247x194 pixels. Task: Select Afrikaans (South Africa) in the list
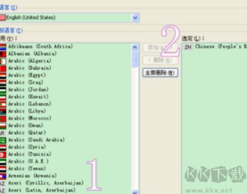[40, 47]
